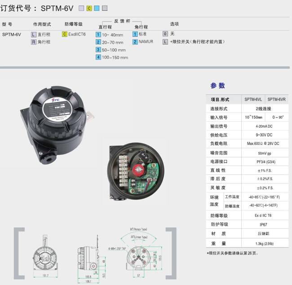Click the L option box beside +限位开关
Viewport: 292px width, 285px height.
click(165, 42)
